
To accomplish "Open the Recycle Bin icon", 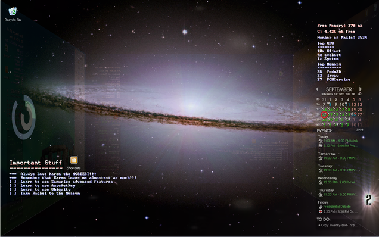I will (13, 12).
